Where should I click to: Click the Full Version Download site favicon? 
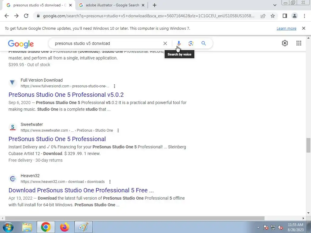(12, 83)
